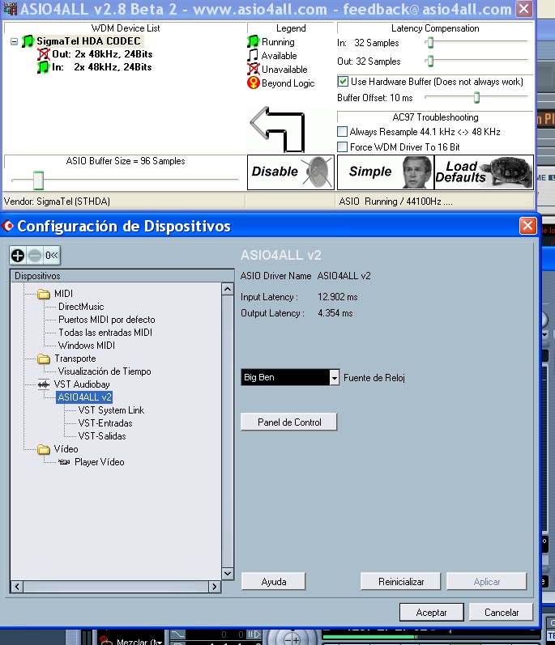Click the remove device minus icon
Image resolution: width=555 pixels, height=645 pixels.
35,256
